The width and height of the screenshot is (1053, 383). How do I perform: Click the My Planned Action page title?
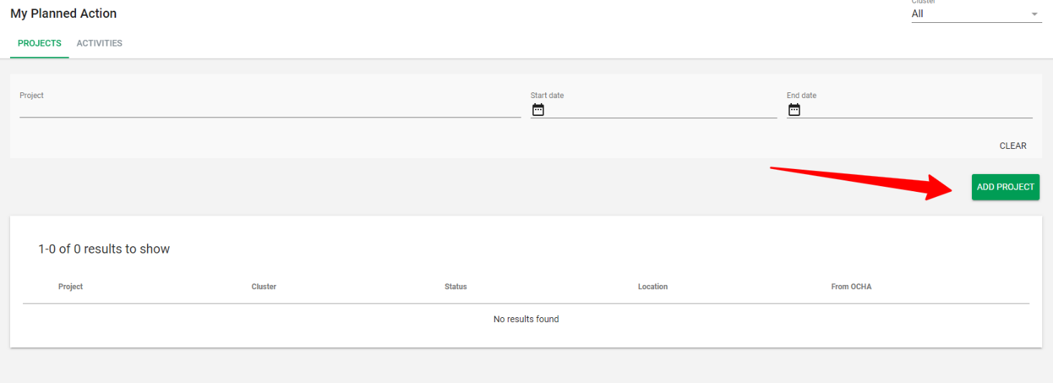tap(63, 14)
